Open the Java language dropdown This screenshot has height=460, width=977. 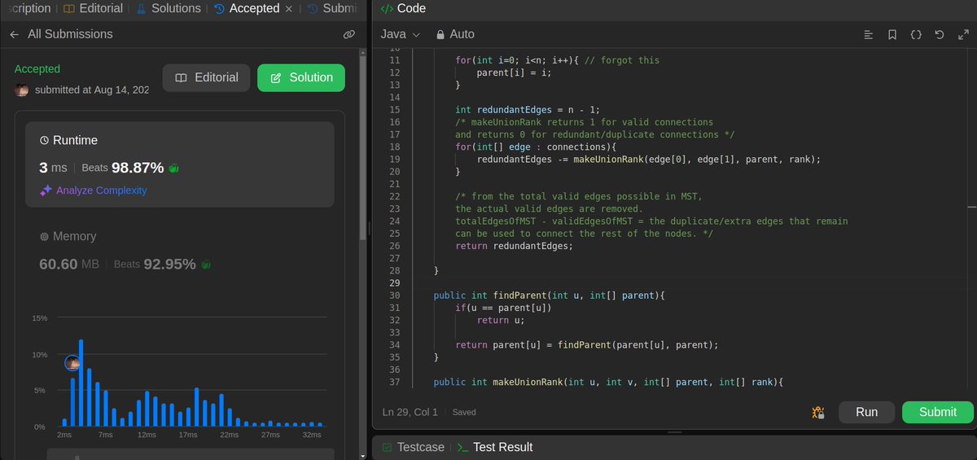[401, 34]
